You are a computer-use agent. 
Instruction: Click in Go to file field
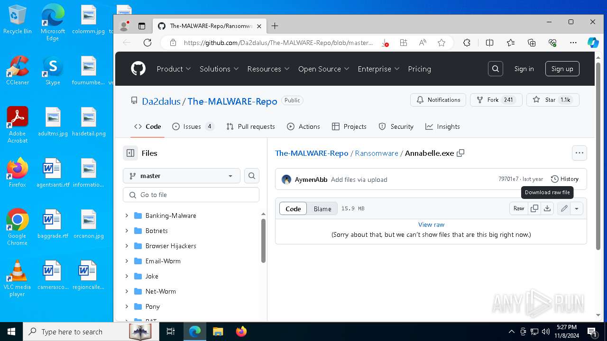tap(191, 195)
